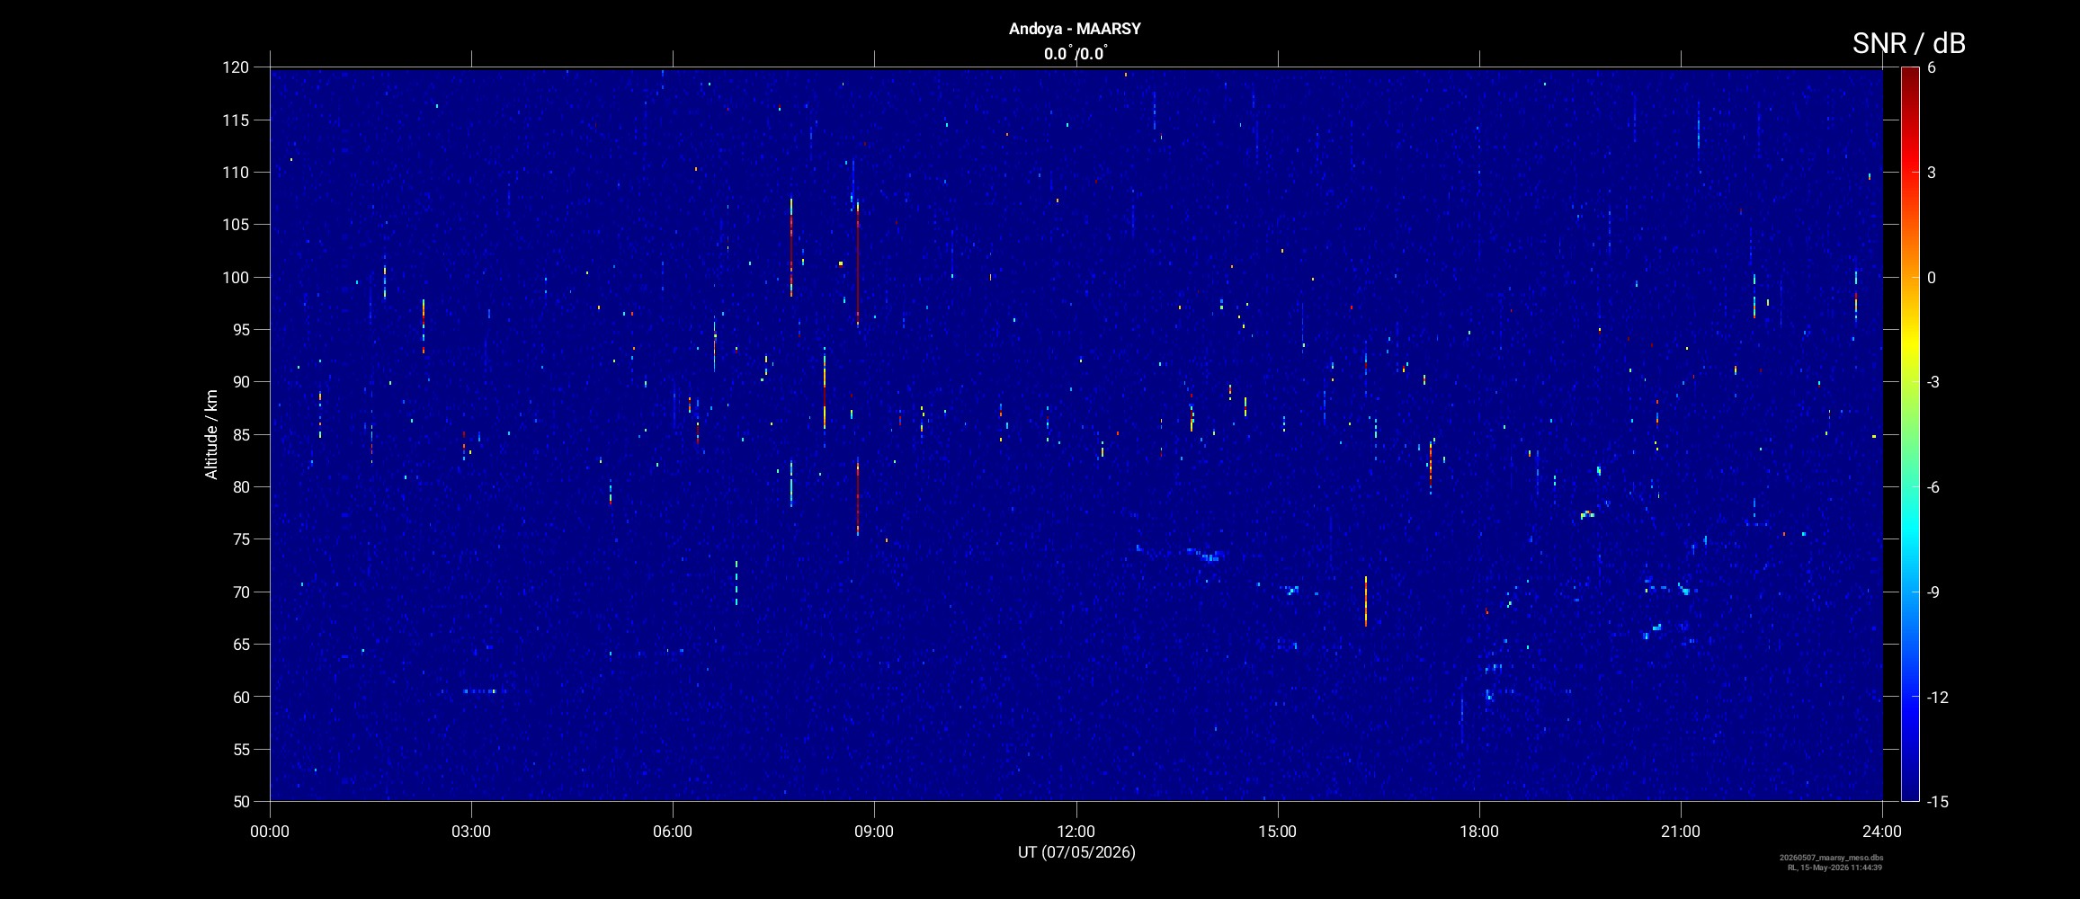Click the altitude tick label '80'

tap(239, 486)
